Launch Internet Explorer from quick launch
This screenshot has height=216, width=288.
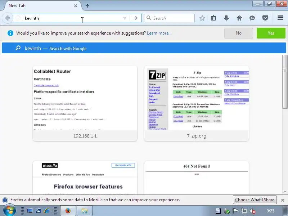pos(47,211)
